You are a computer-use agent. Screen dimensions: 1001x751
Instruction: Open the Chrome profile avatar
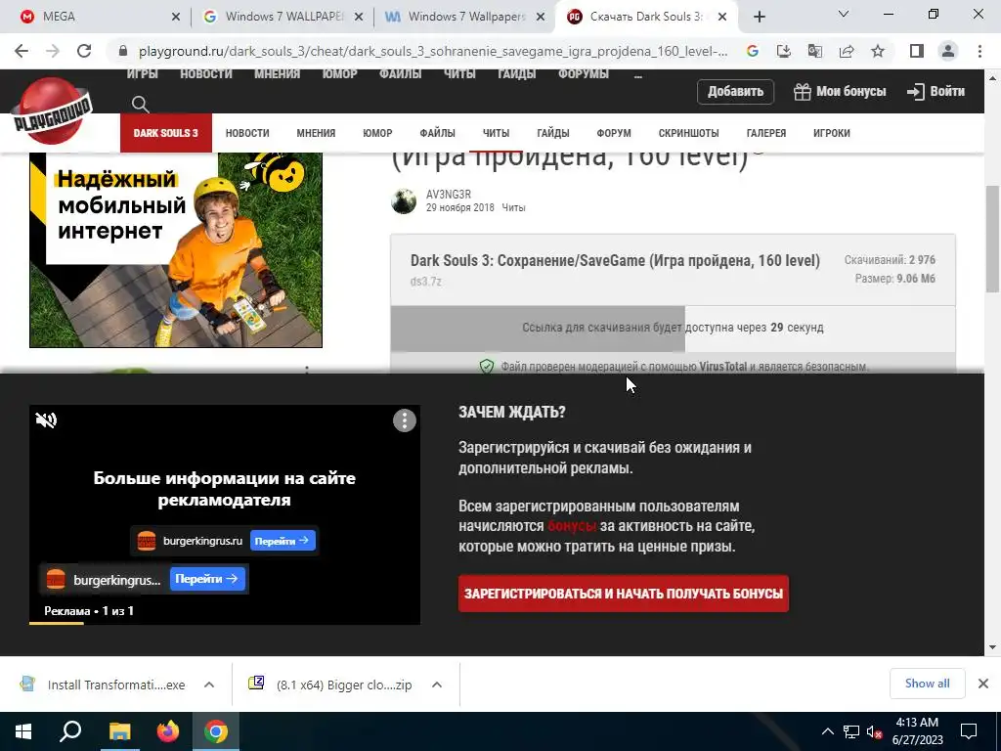pos(948,51)
